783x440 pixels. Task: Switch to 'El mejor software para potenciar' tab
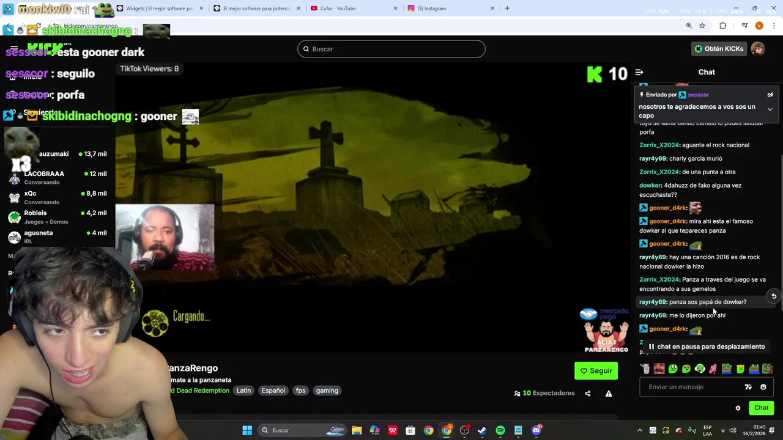tap(257, 9)
